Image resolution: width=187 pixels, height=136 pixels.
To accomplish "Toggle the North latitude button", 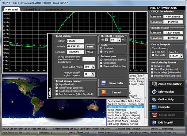I will tap(90, 47).
